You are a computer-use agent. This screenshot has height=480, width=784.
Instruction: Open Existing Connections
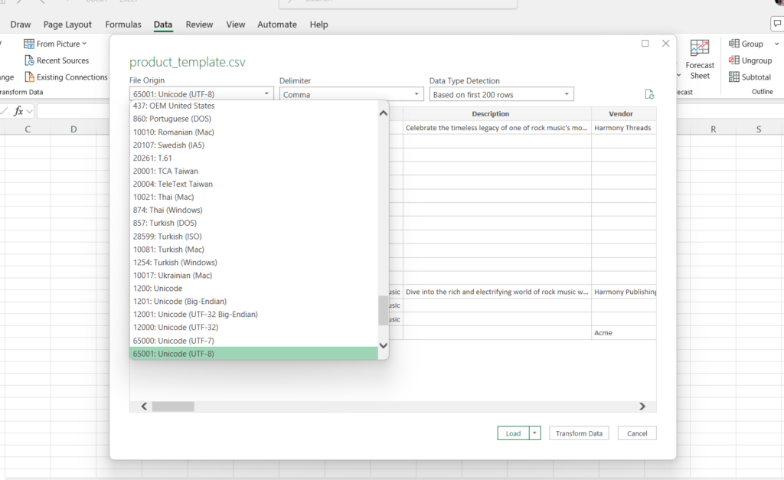[66, 77]
